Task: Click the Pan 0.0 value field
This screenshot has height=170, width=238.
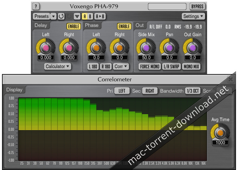Action: (170, 58)
